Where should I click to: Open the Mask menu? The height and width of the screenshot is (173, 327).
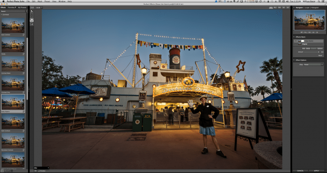click(40, 1)
